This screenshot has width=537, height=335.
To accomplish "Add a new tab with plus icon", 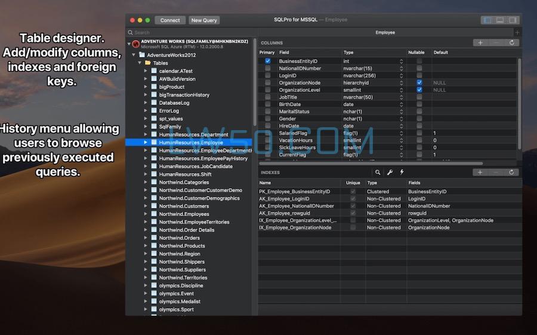I will pos(517,33).
